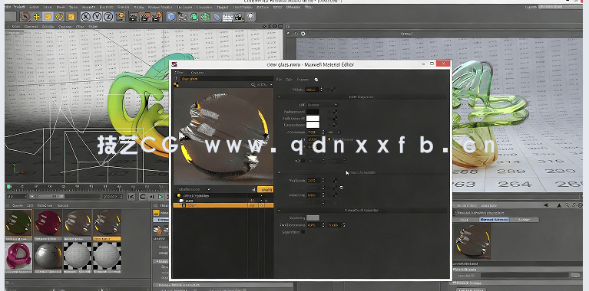
Task: Collapse the Surface Properties section
Action: 279,172
